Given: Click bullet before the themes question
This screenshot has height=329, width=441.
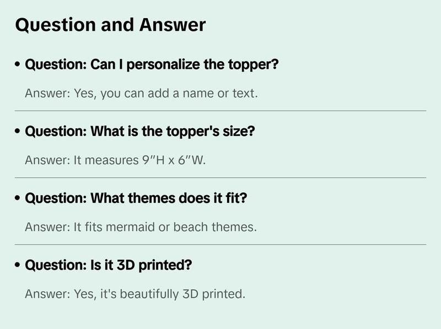Looking at the screenshot, I should coord(18,198).
